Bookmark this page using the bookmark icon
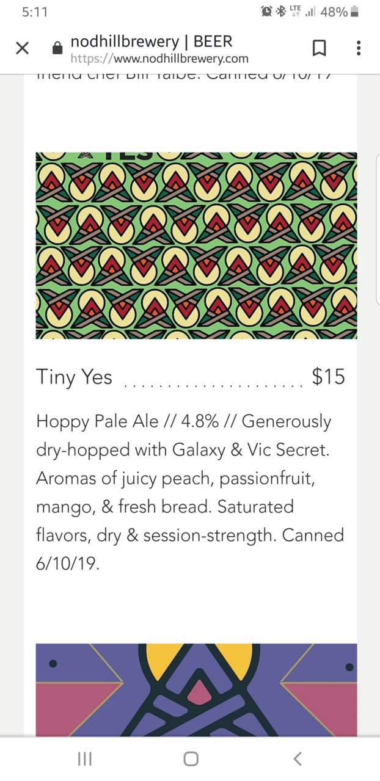The height and width of the screenshot is (781, 380). [320, 49]
